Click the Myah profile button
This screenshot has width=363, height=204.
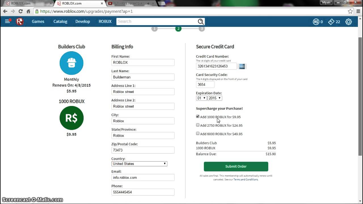click(x=326, y=3)
